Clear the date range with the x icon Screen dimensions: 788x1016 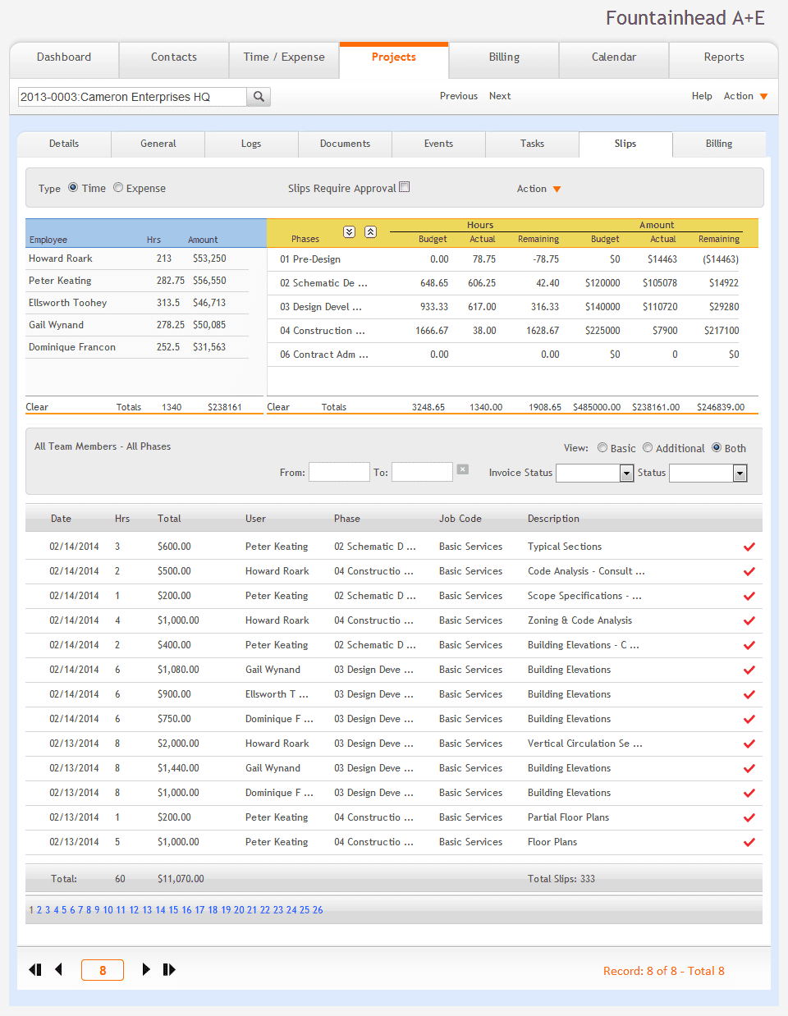(x=460, y=470)
